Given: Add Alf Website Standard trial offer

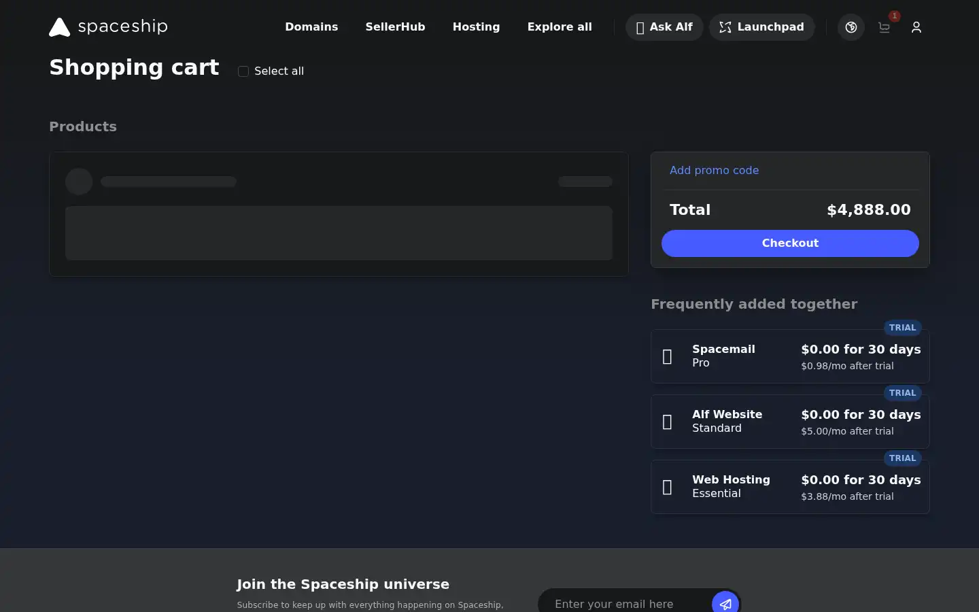Looking at the screenshot, I should (x=790, y=422).
